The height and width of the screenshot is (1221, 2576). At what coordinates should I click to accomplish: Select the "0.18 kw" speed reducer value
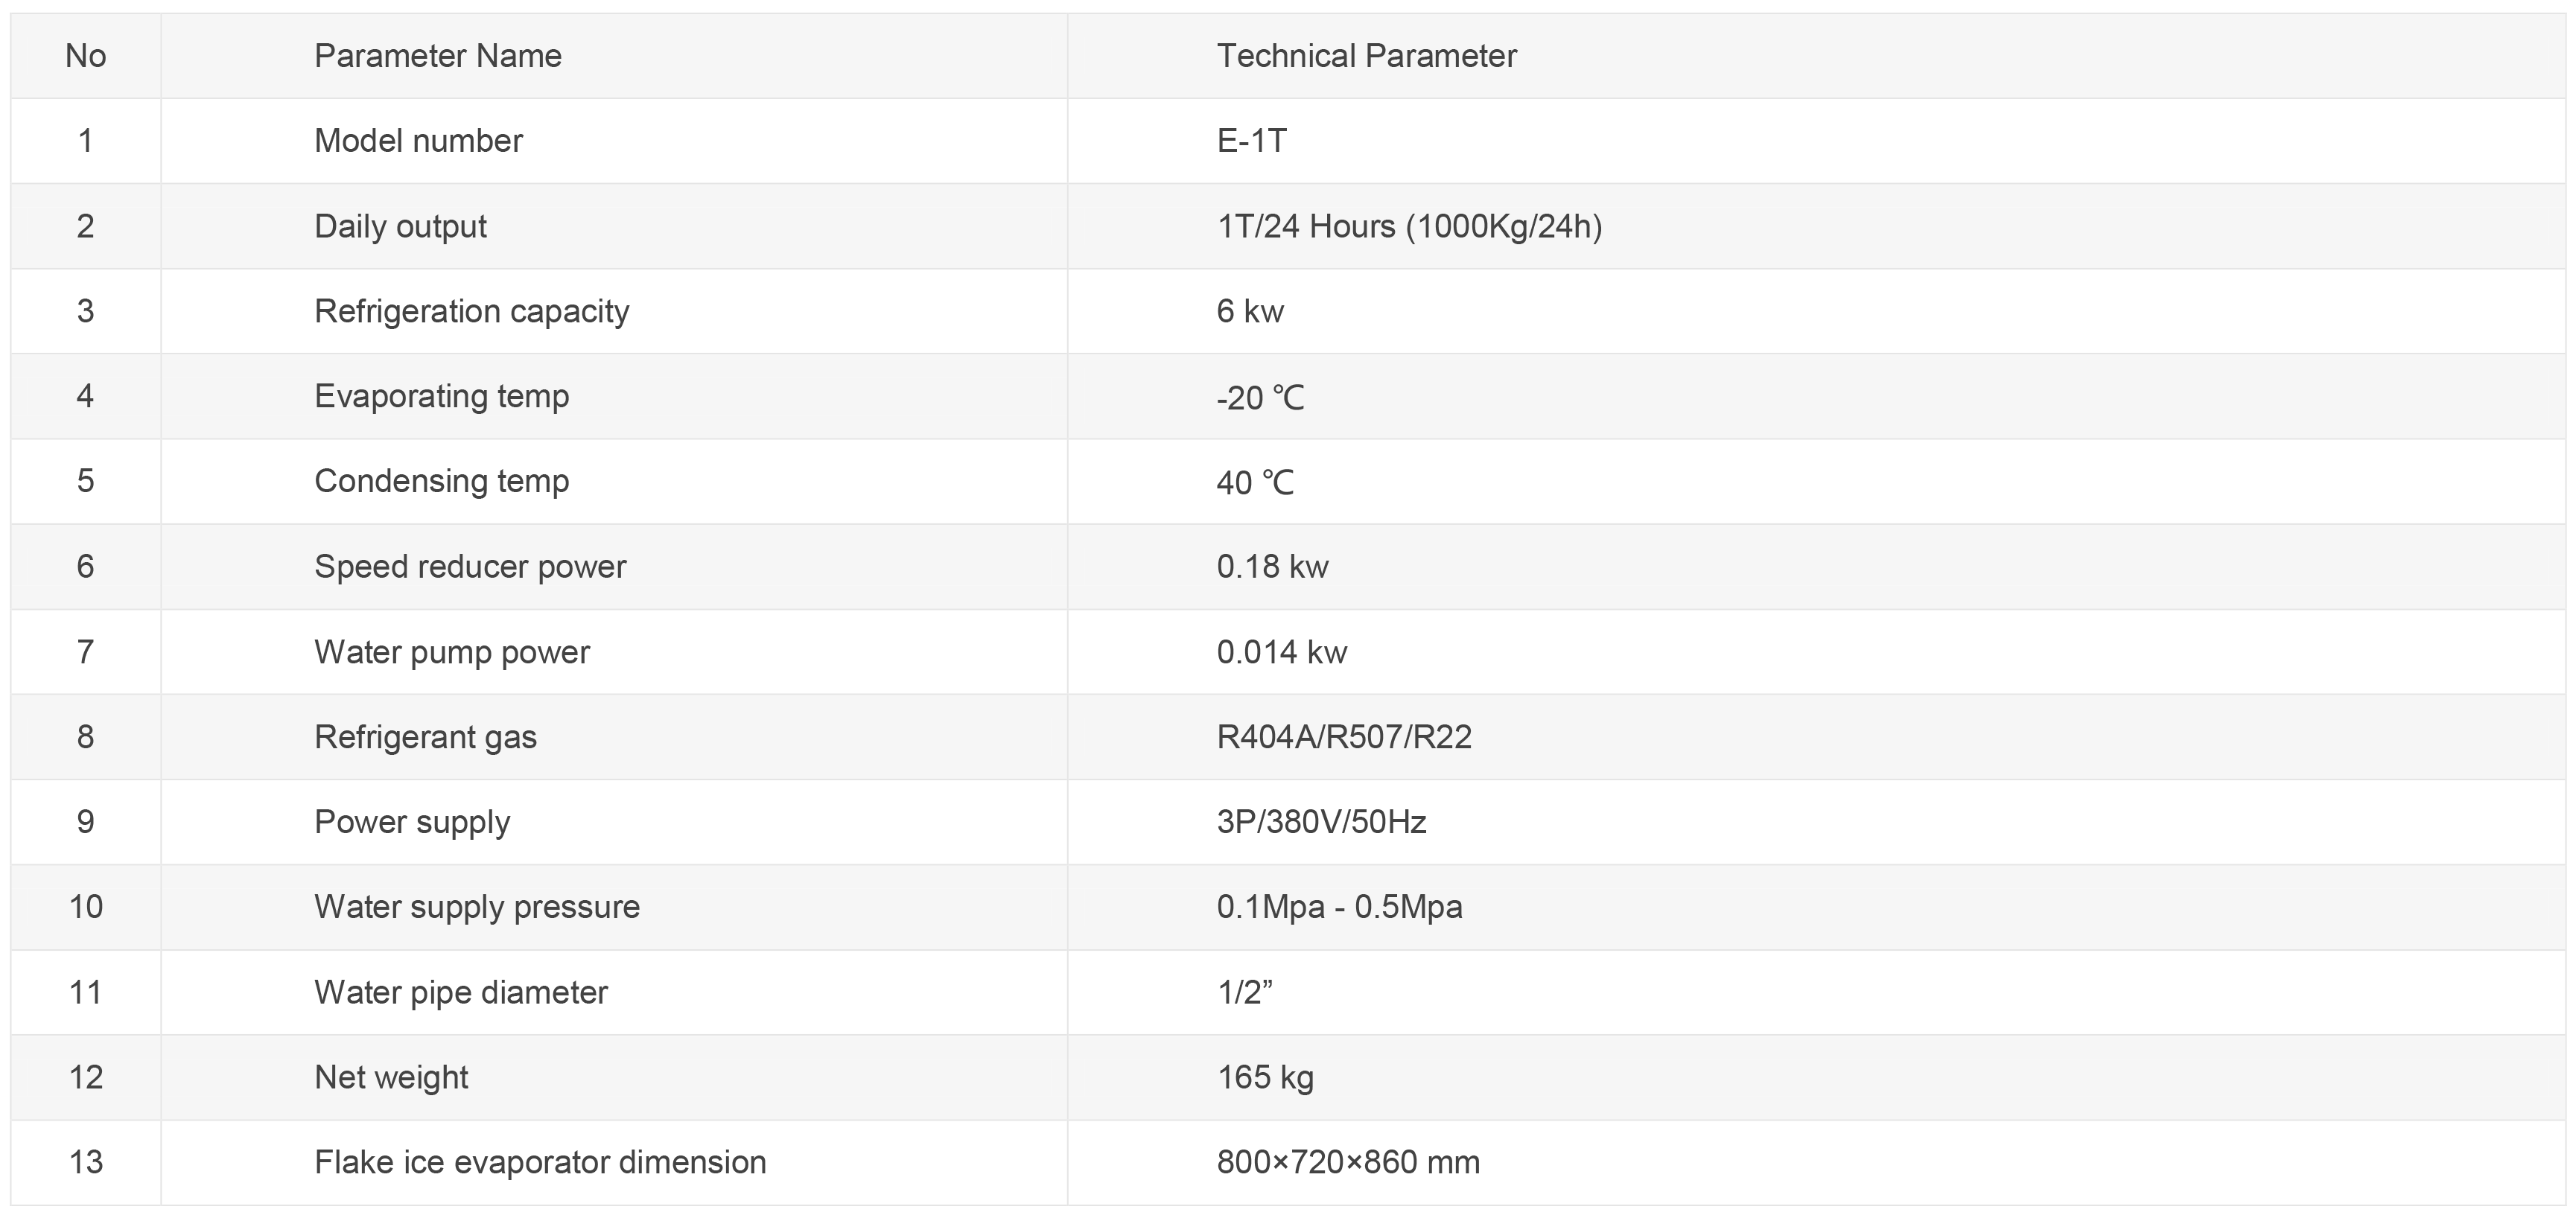(x=1272, y=567)
